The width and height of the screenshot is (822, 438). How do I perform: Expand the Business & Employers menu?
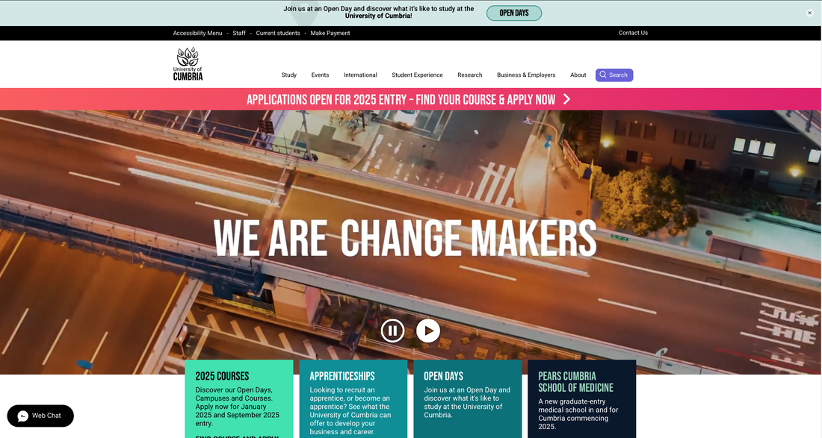click(x=526, y=75)
